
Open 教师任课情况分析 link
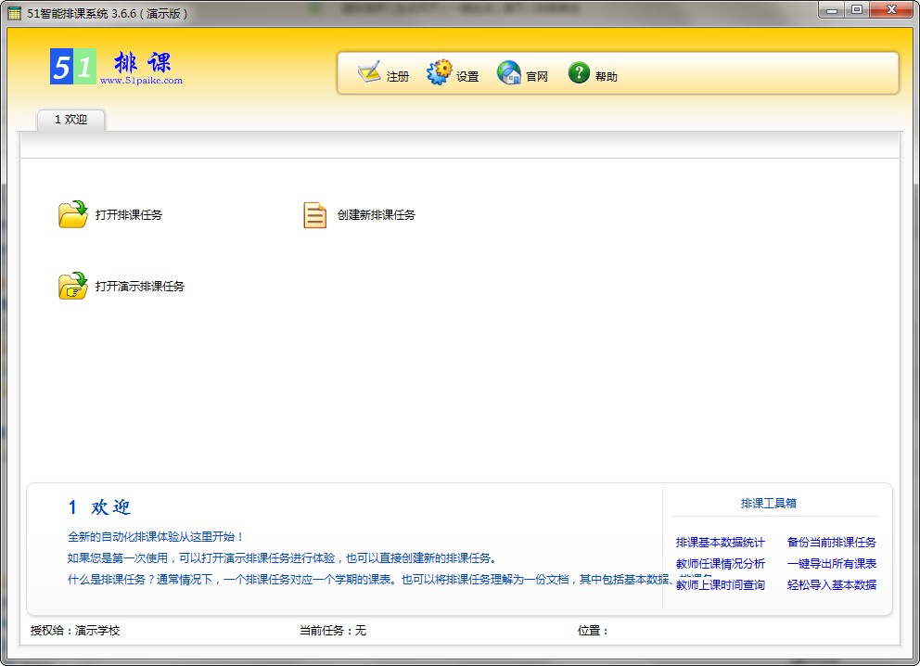click(721, 564)
